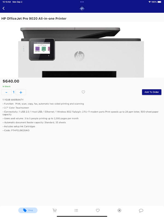Open the chat bubble tab

141,210
